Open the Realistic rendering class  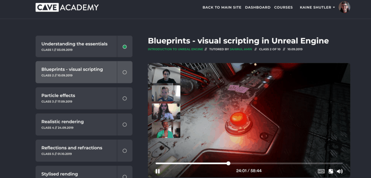point(76,124)
